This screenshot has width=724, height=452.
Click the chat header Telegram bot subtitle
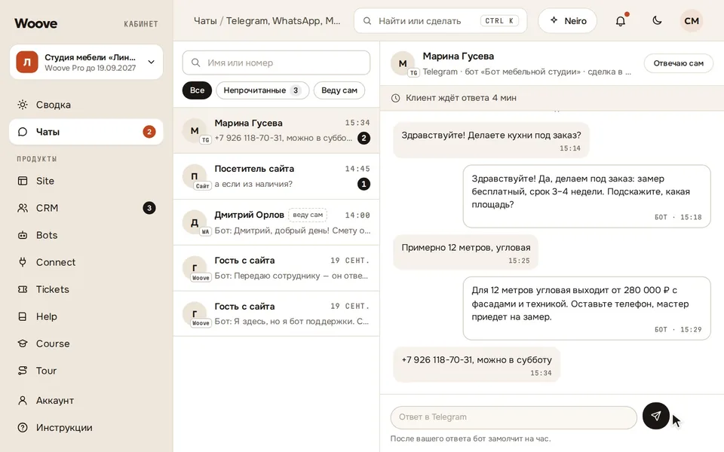click(x=527, y=72)
